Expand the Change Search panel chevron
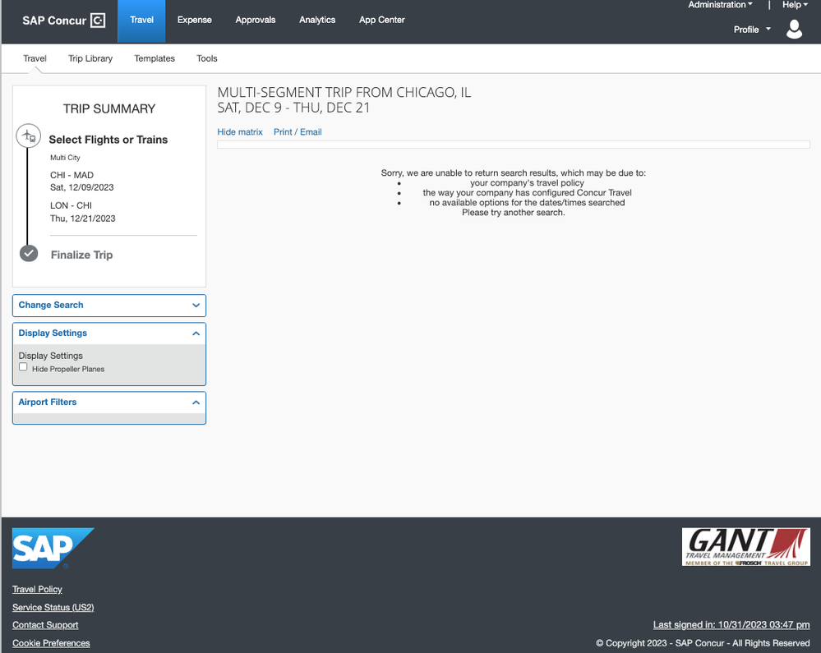 [x=196, y=305]
